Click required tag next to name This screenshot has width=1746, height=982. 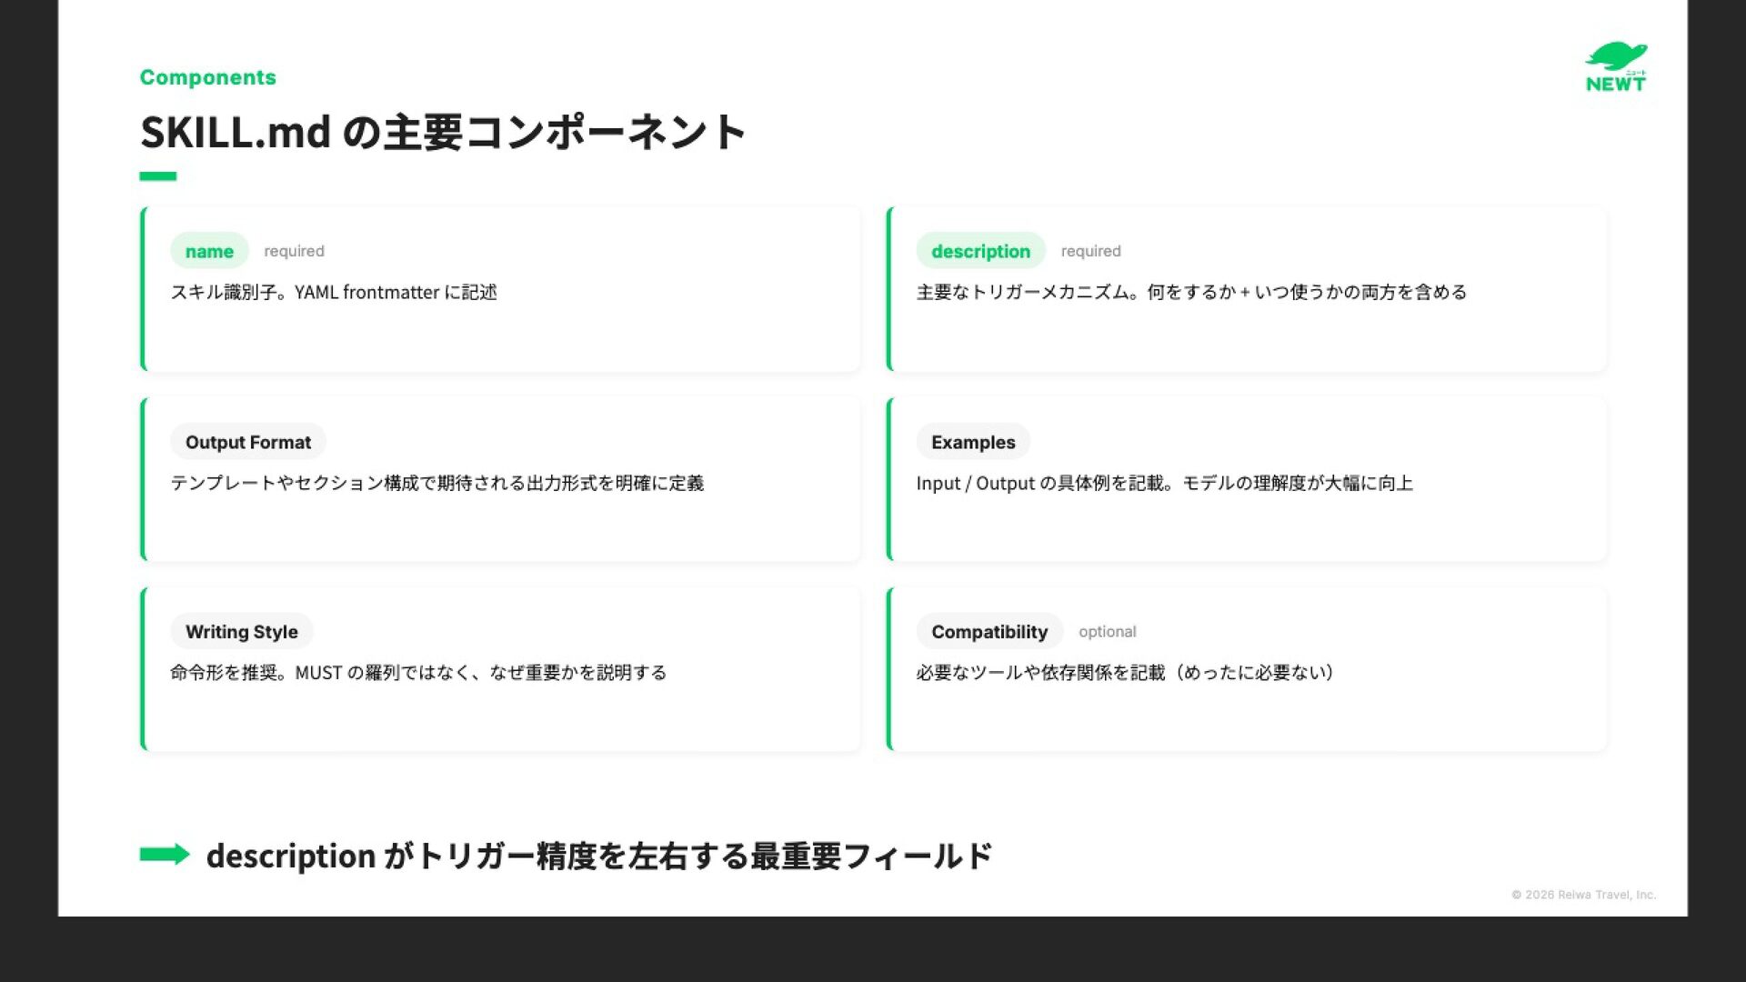point(294,251)
